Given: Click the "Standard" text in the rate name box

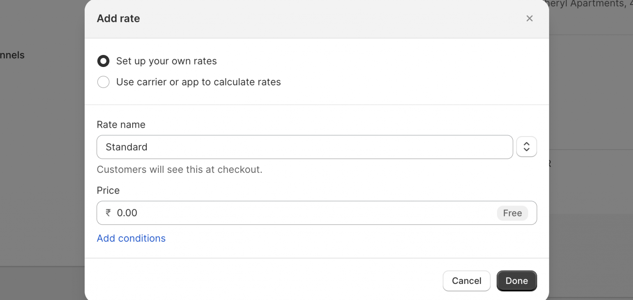Looking at the screenshot, I should pyautogui.click(x=126, y=147).
